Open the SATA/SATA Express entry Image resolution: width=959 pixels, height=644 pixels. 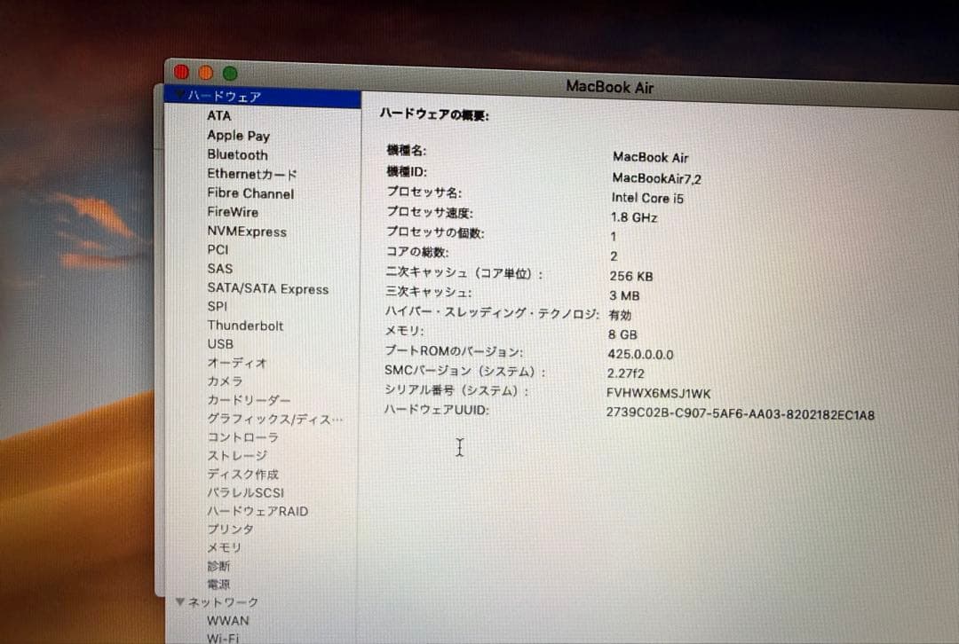(x=267, y=288)
